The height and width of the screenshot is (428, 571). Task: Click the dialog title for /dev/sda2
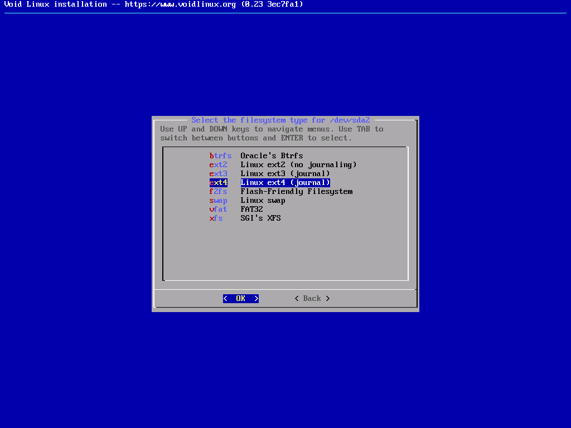point(280,120)
